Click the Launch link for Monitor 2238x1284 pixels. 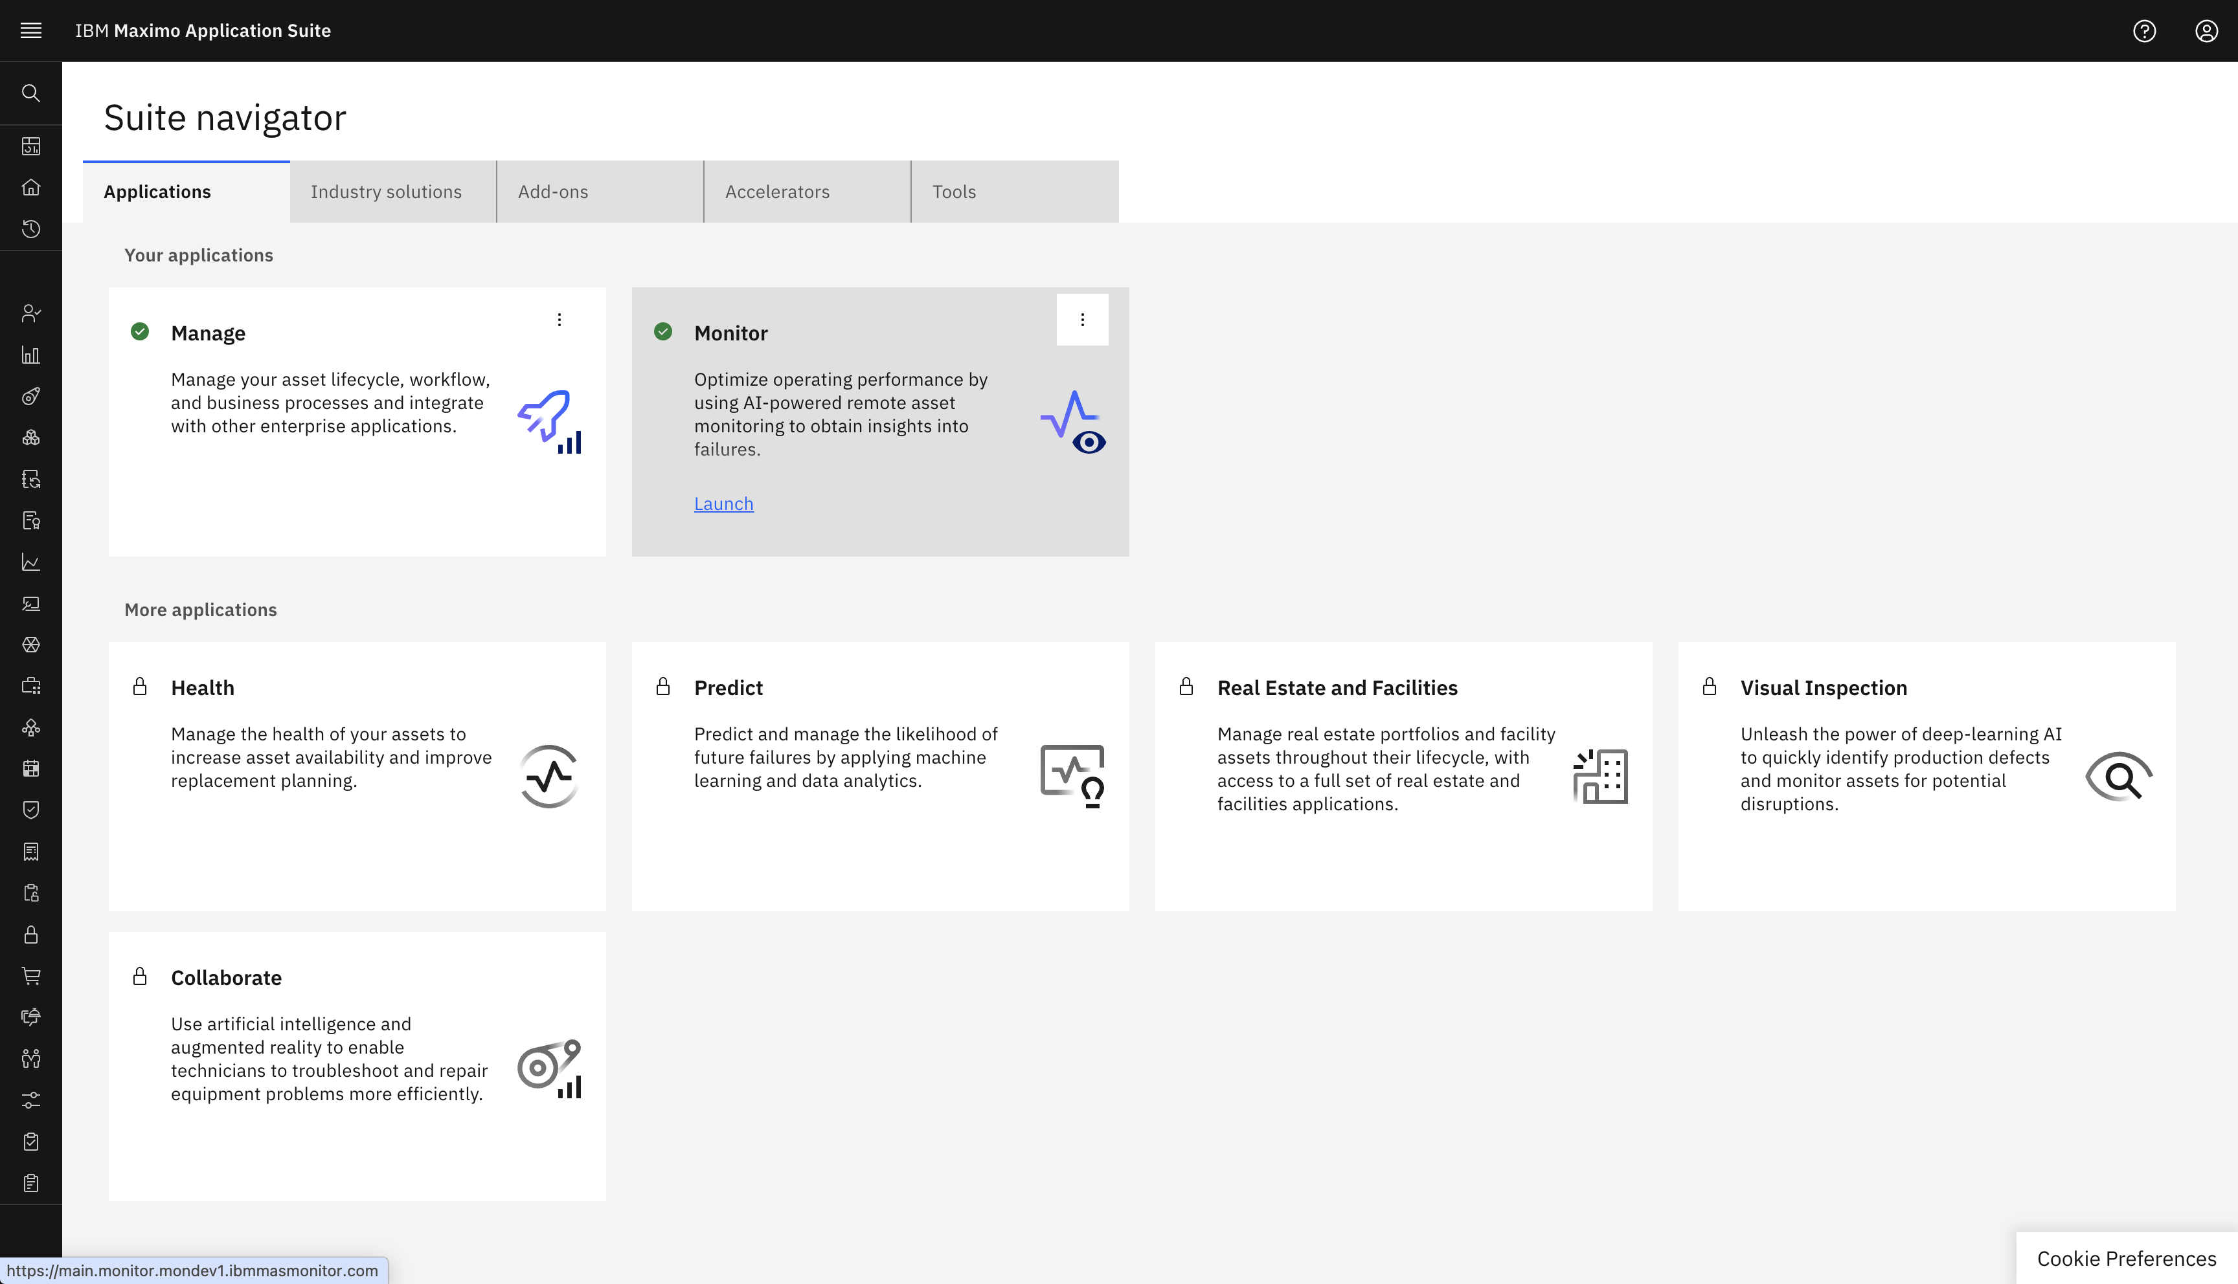pos(723,504)
